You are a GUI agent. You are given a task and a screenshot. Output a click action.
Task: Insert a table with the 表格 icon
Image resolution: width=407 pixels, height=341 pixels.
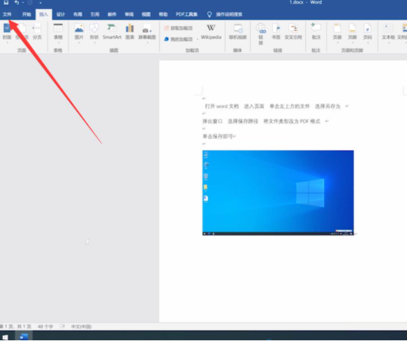point(58,31)
